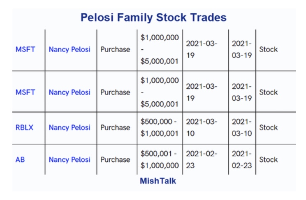Click the leftmost 2021-03-10 date cell
The image size is (306, 200).
pos(201,128)
